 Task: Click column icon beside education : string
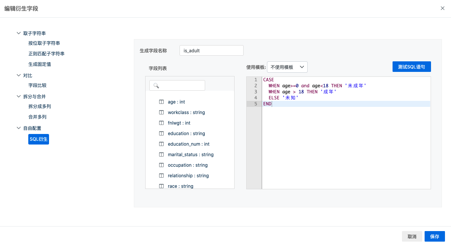[161, 134]
